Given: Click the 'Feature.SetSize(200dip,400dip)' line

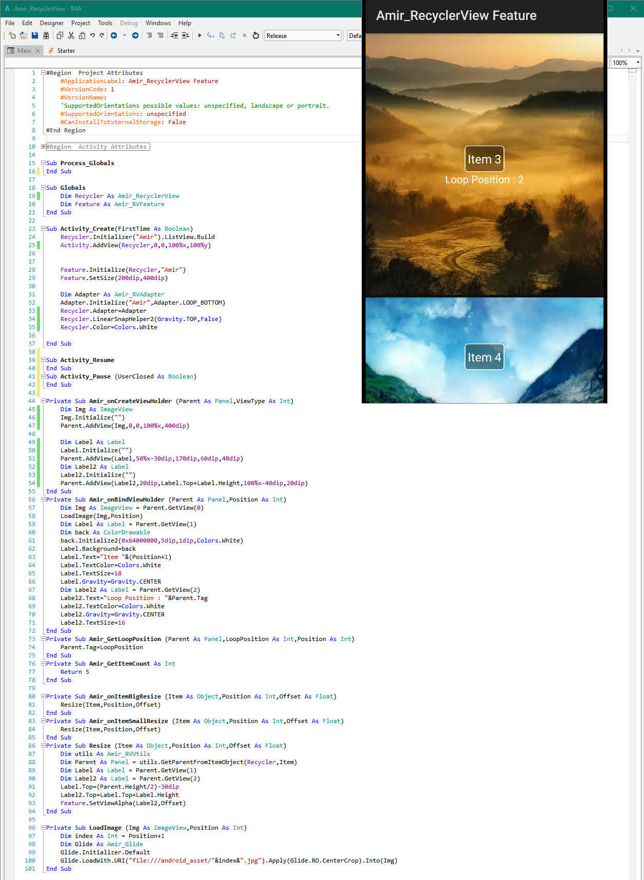Looking at the screenshot, I should click(x=114, y=278).
